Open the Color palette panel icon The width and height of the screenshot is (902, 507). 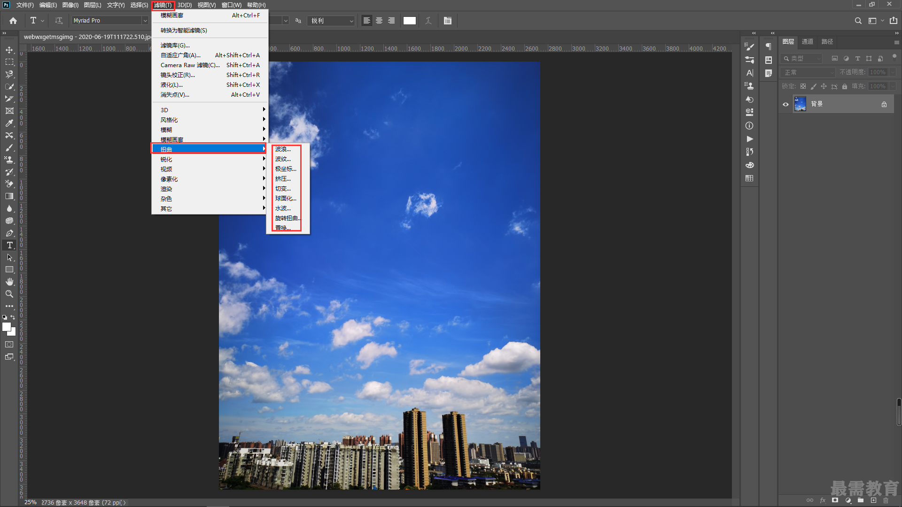750,165
